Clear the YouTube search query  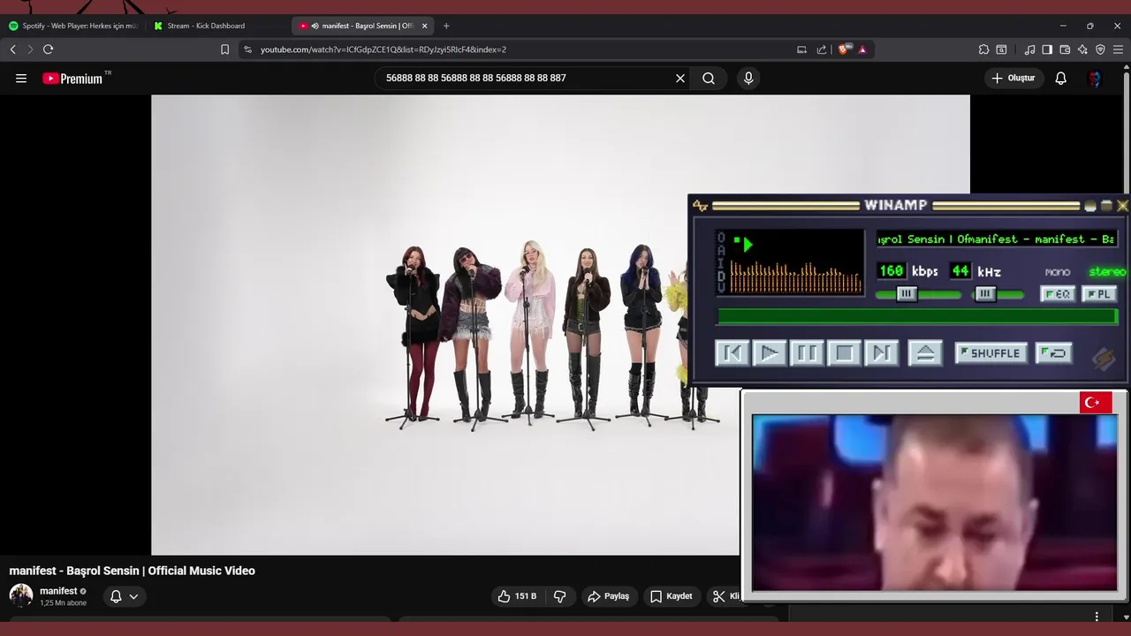[680, 78]
